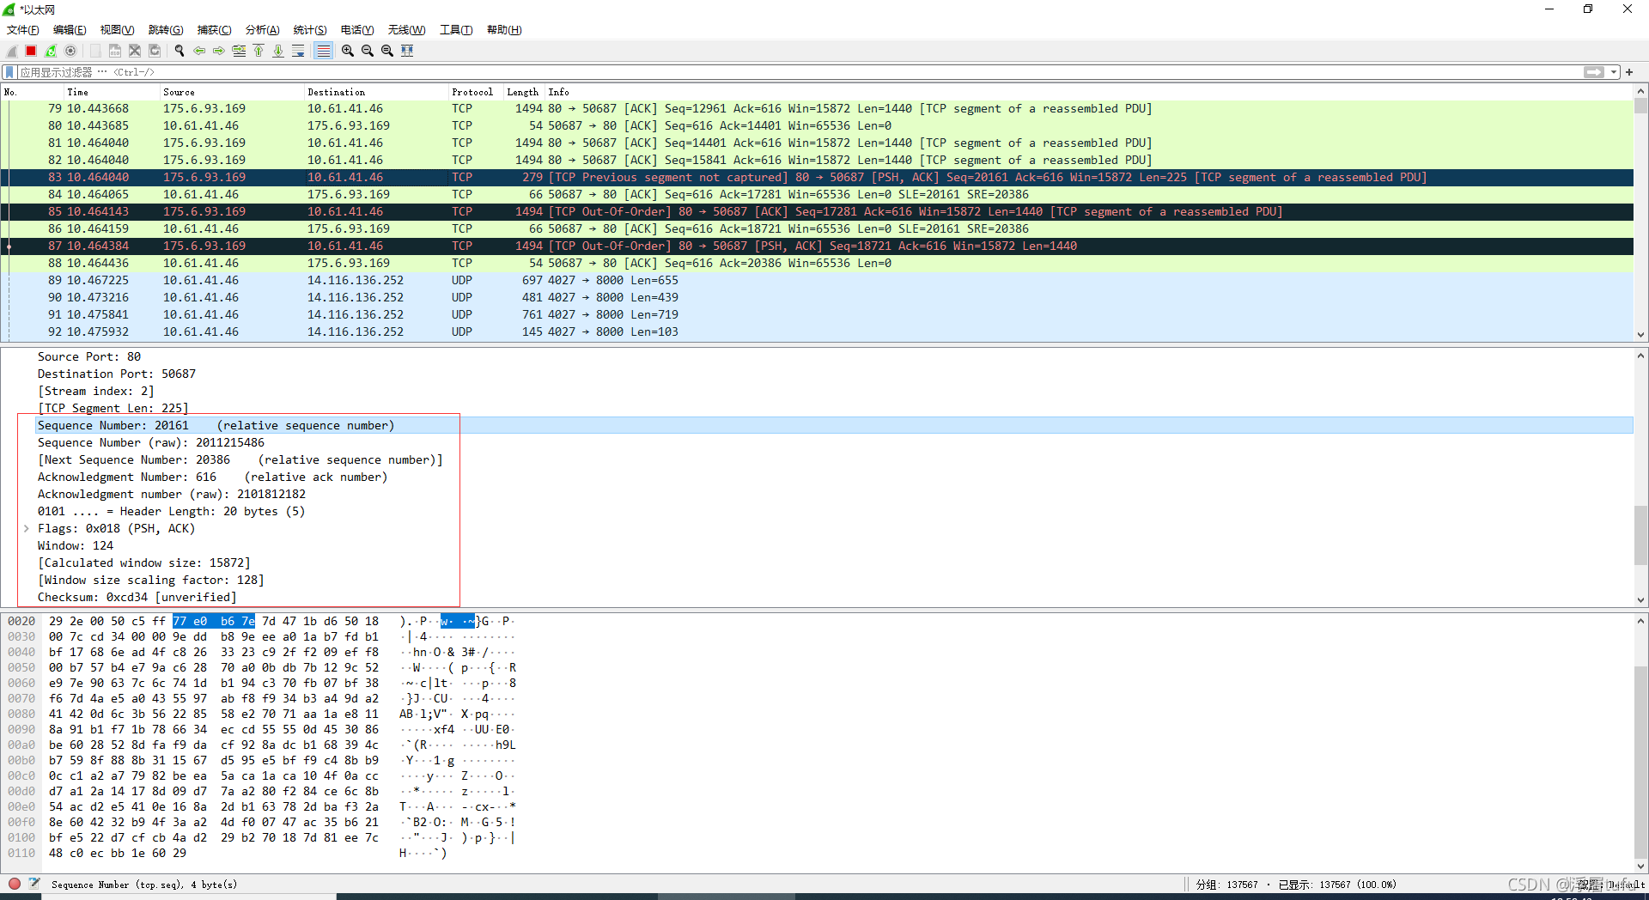Click the add filter button plus
Viewport: 1649px width, 900px height.
coord(1629,72)
